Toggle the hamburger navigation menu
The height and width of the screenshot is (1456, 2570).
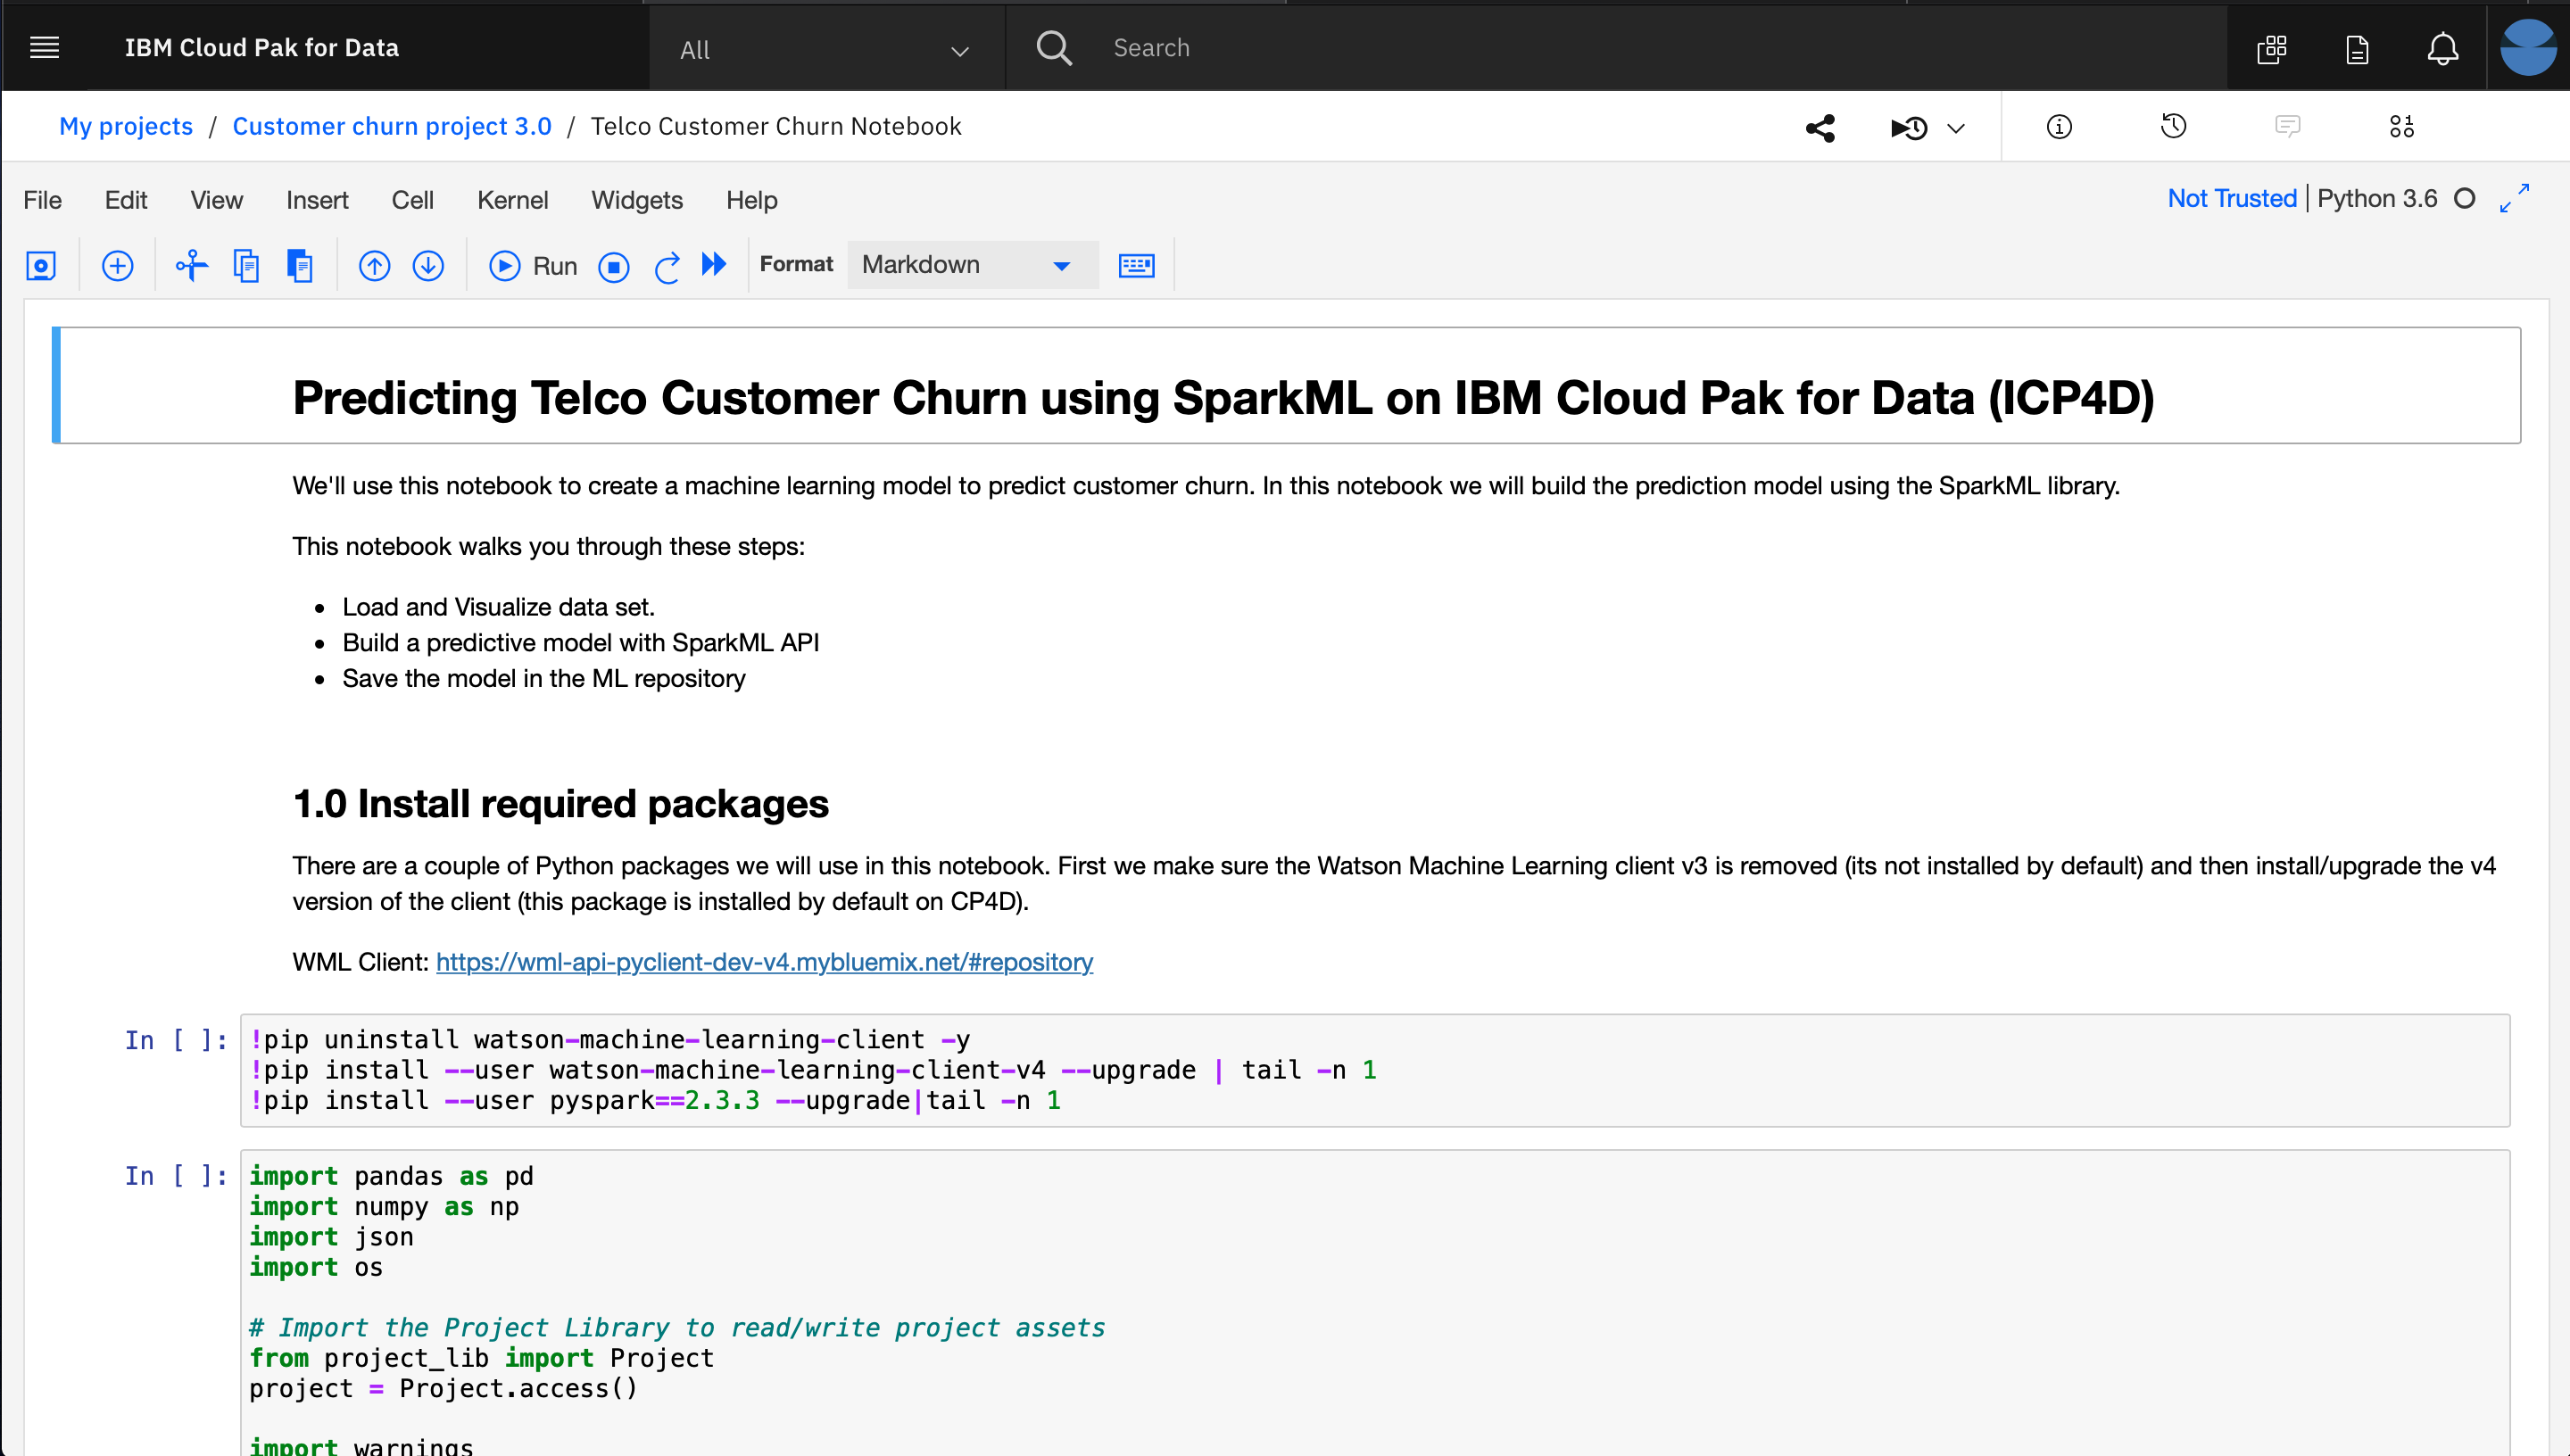(x=45, y=48)
